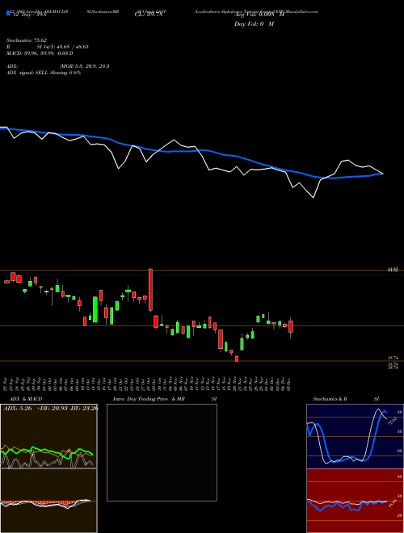Click the right end of the blue SMA line
Image resolution: width=404 pixels, height=533 pixels.
tap(382, 174)
